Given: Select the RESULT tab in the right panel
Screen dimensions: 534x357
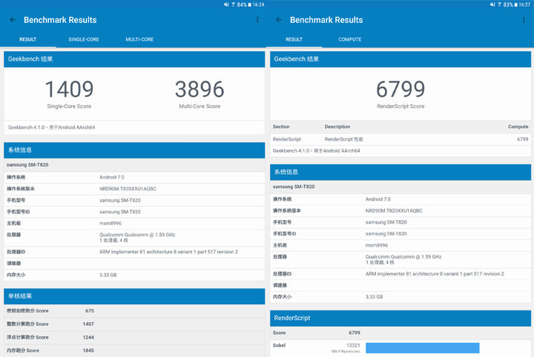Looking at the screenshot, I should pos(294,39).
